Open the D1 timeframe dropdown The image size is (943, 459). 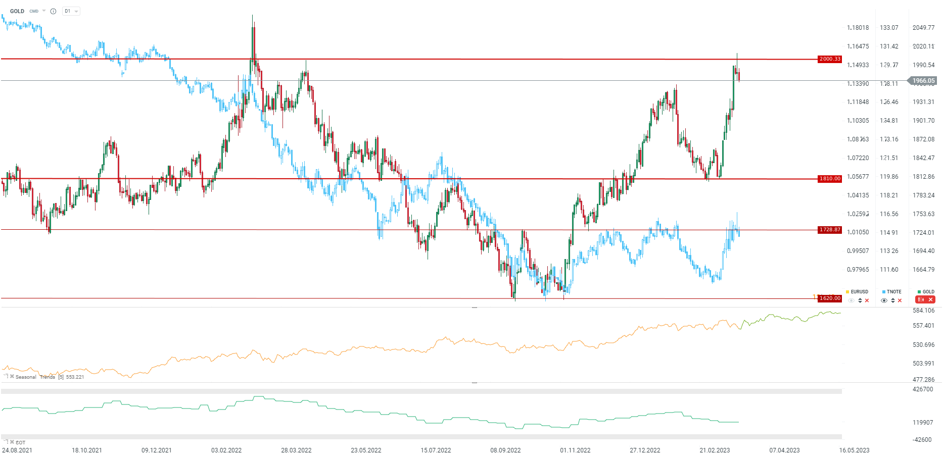coord(71,11)
